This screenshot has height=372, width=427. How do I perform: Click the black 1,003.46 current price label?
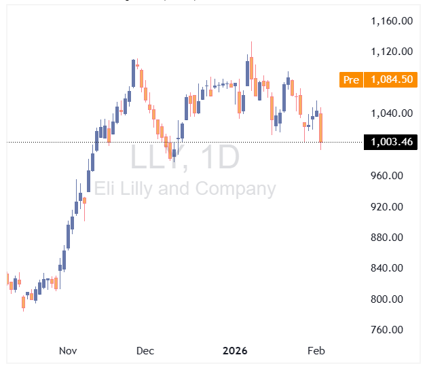(x=391, y=142)
